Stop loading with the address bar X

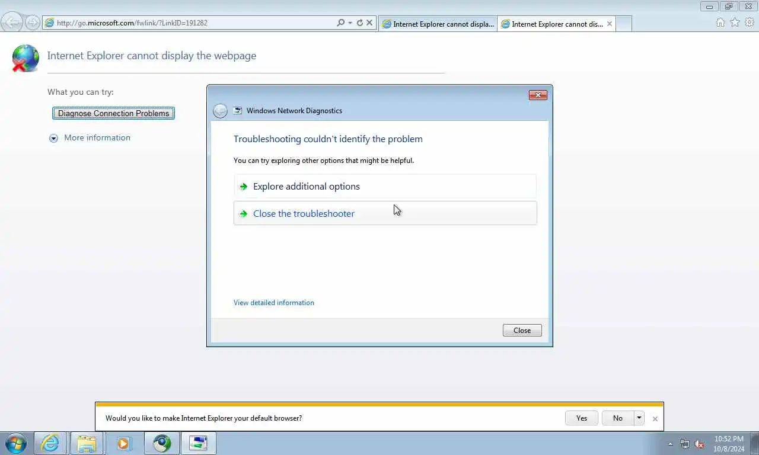369,23
